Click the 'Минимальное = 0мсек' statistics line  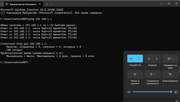[50, 56]
